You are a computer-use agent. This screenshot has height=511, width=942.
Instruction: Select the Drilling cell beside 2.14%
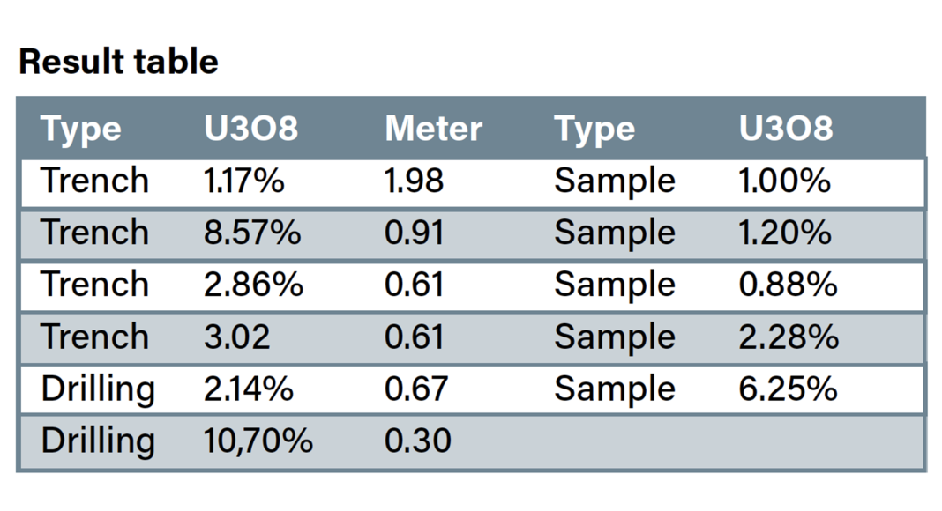coord(97,389)
